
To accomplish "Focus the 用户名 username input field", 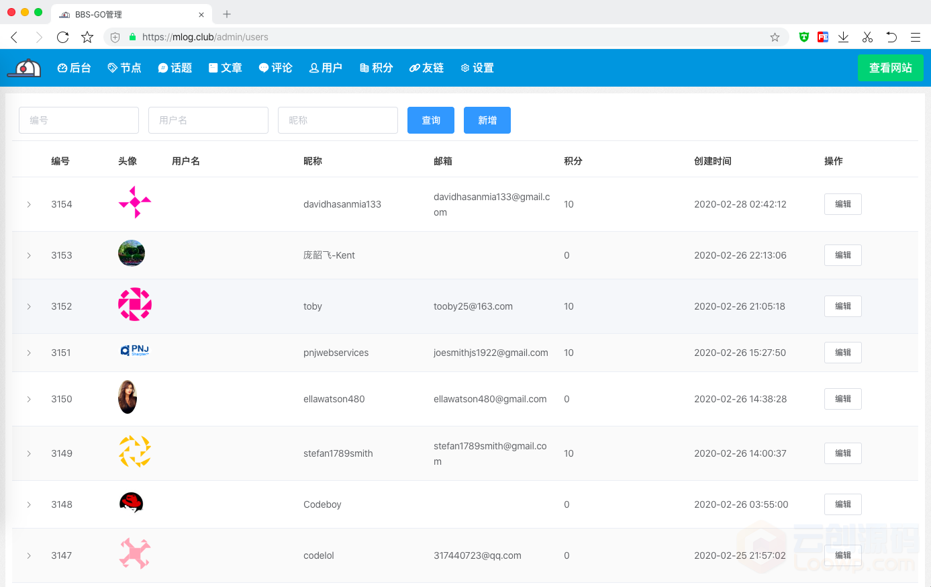I will [x=208, y=120].
